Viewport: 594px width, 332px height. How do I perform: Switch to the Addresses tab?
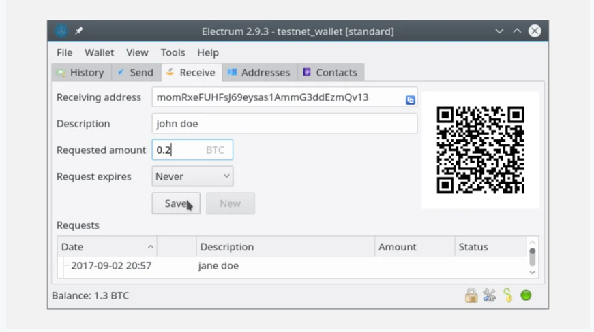[x=261, y=73]
